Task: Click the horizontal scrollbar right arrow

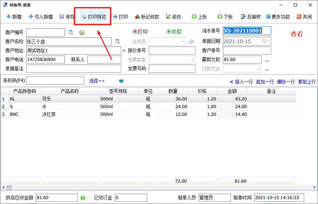Action: click(x=314, y=187)
